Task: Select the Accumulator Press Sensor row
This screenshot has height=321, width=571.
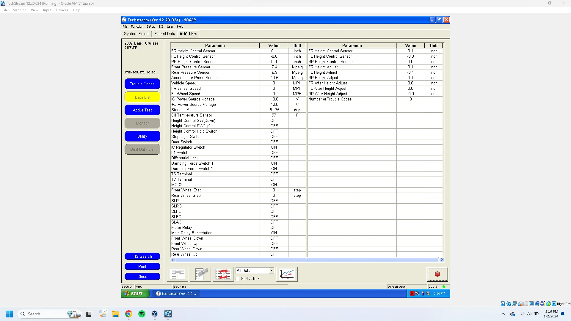Action: 238,78
